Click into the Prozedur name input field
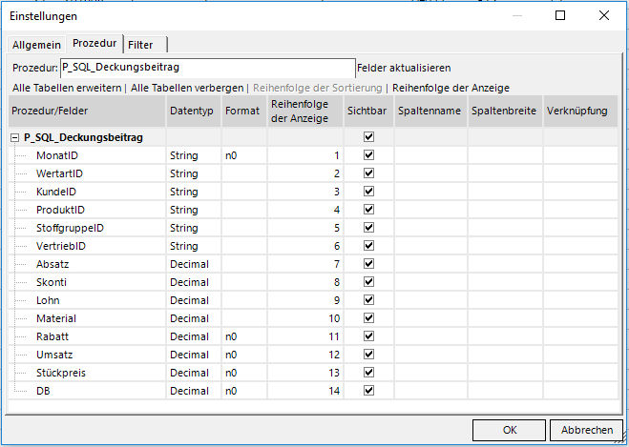The image size is (629, 447). 206,69
